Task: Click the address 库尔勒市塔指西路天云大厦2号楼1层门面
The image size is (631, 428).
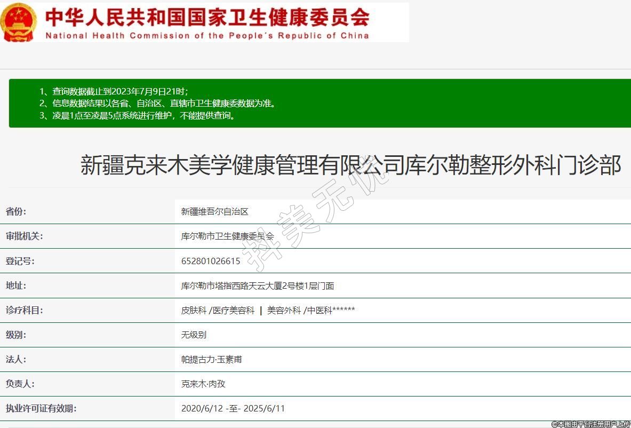Action: coord(258,286)
